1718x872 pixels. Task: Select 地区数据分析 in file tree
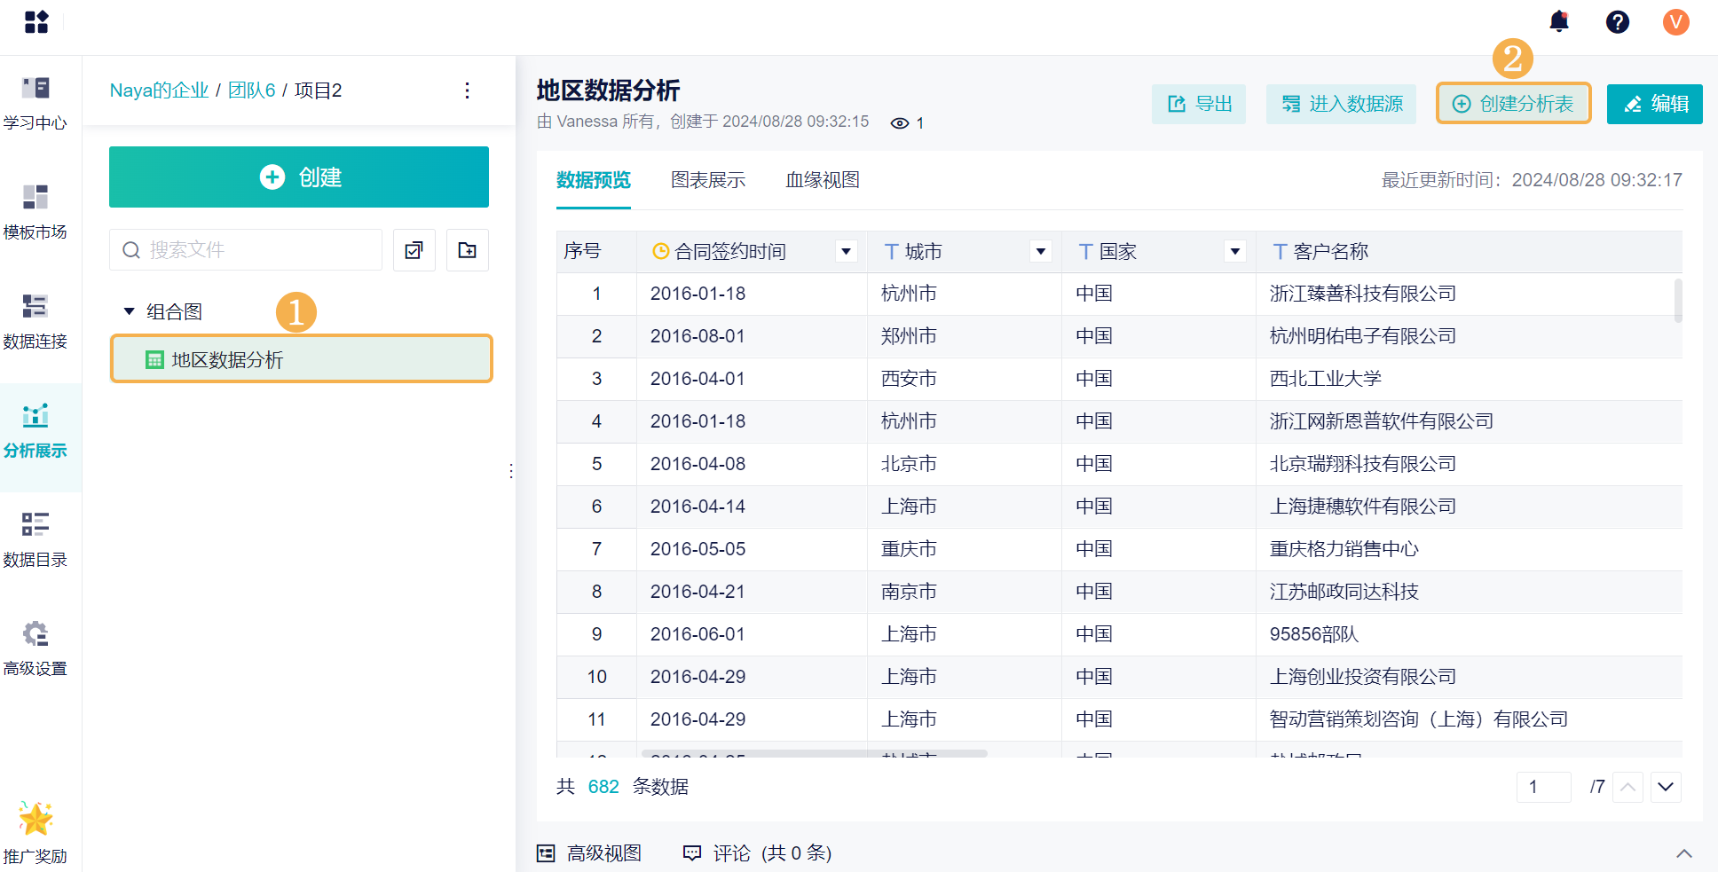[x=301, y=359]
